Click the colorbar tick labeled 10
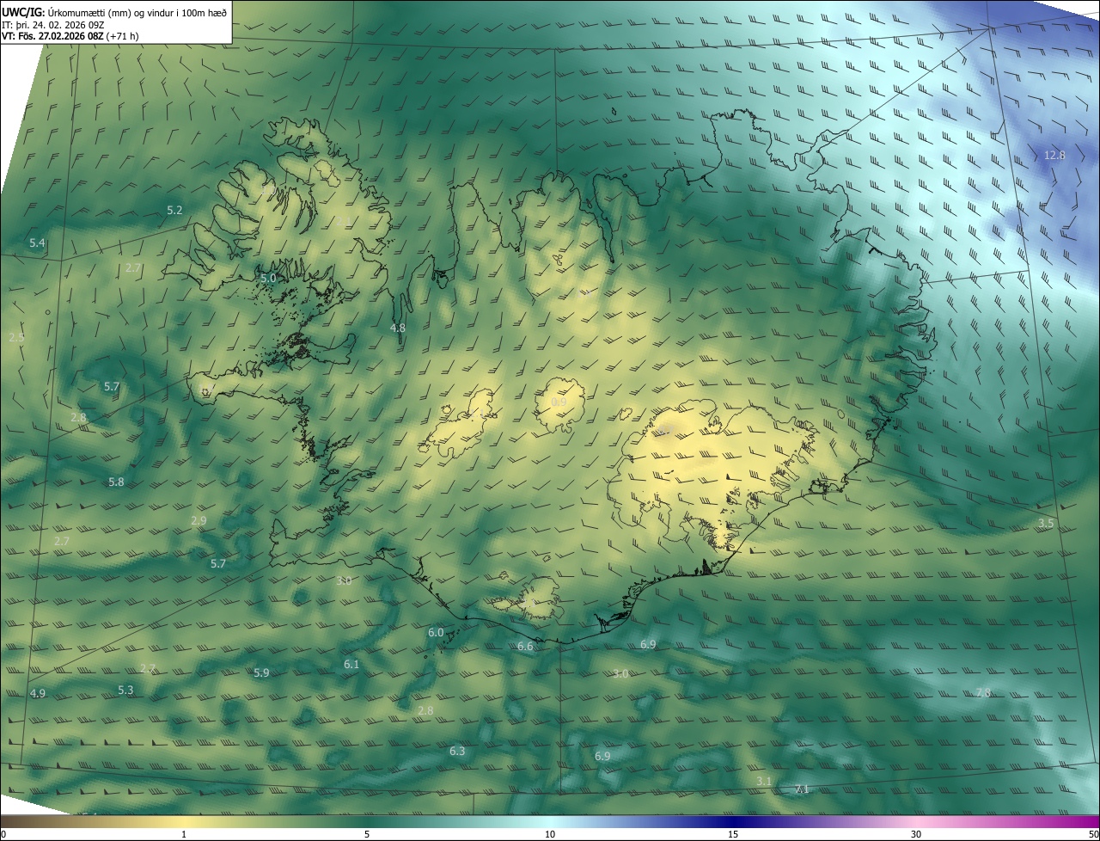Screen dimensions: 1100x841 550,834
